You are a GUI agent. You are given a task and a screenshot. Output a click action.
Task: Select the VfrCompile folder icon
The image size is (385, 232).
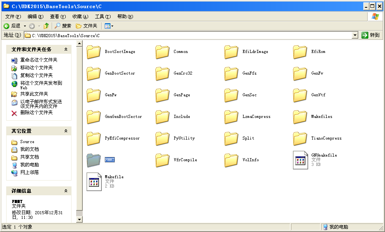(x=162, y=160)
